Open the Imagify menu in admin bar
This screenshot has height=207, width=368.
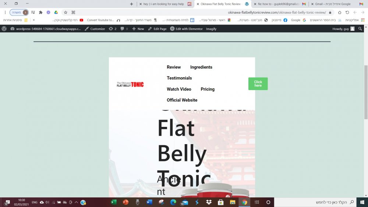coord(211,29)
